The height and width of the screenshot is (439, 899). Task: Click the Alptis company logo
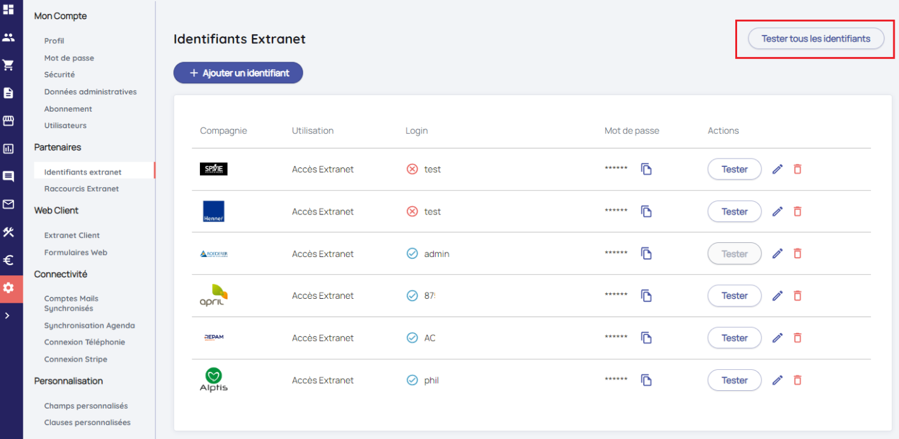[213, 380]
